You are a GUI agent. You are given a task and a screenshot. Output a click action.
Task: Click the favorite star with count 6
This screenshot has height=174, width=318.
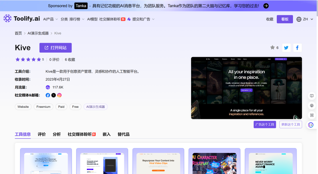tap(274, 48)
